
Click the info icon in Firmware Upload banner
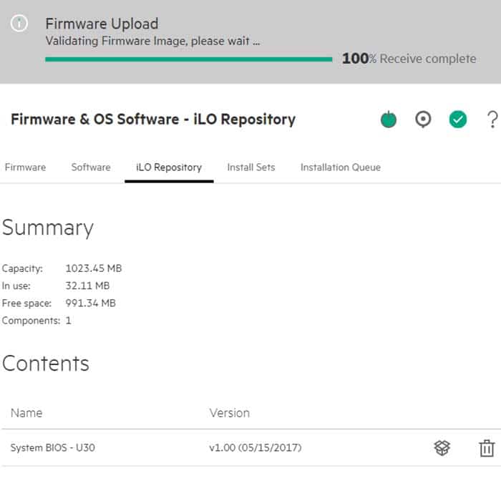(x=19, y=24)
